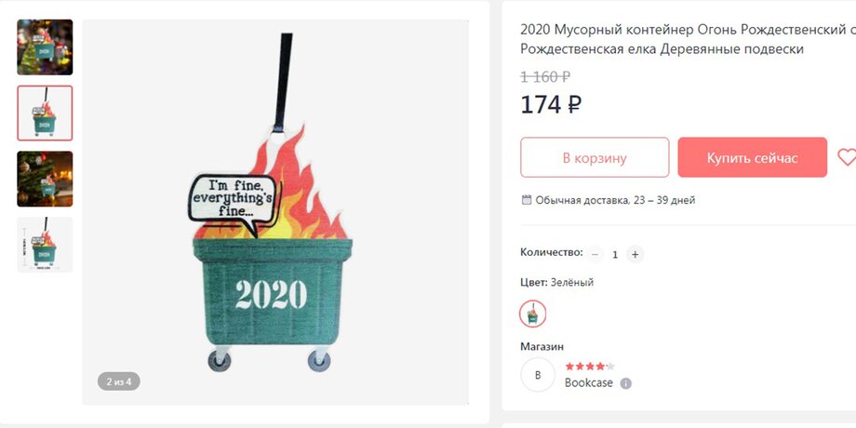This screenshot has width=856, height=428.
Task: Click the main dumpster fire product image
Action: (x=275, y=212)
